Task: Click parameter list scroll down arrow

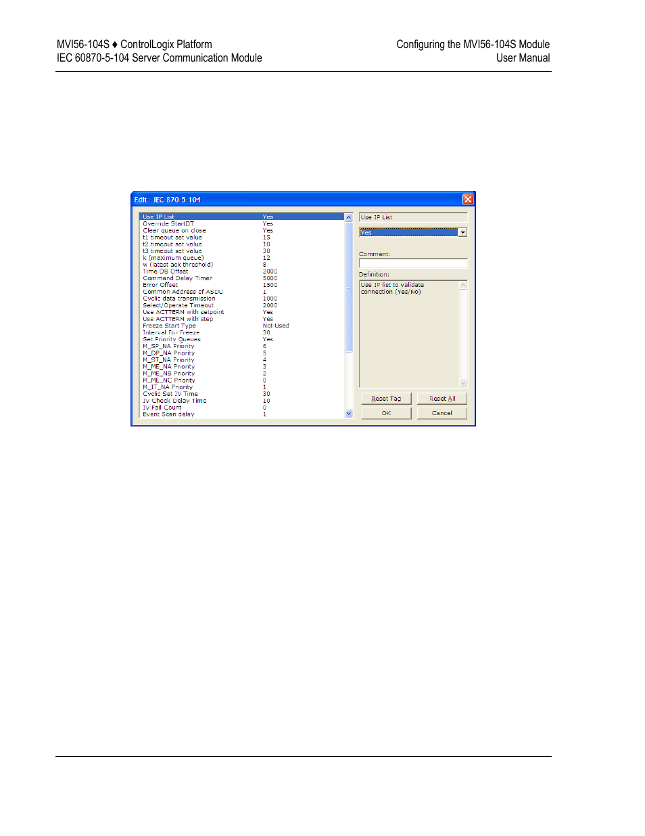Action: pos(349,414)
